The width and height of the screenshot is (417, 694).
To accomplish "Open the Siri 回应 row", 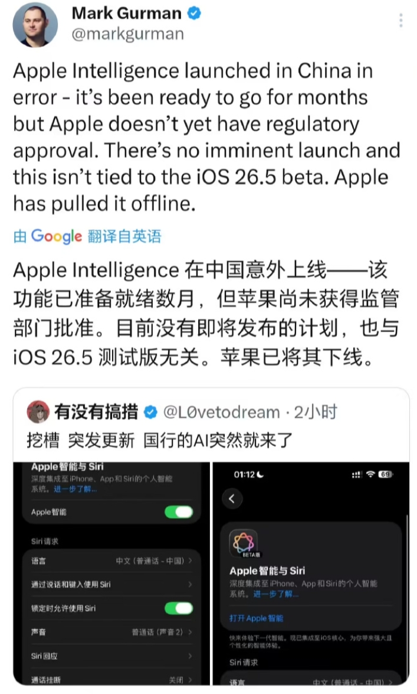I will 111,656.
